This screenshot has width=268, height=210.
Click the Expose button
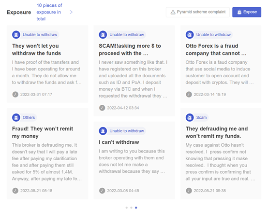(246, 12)
